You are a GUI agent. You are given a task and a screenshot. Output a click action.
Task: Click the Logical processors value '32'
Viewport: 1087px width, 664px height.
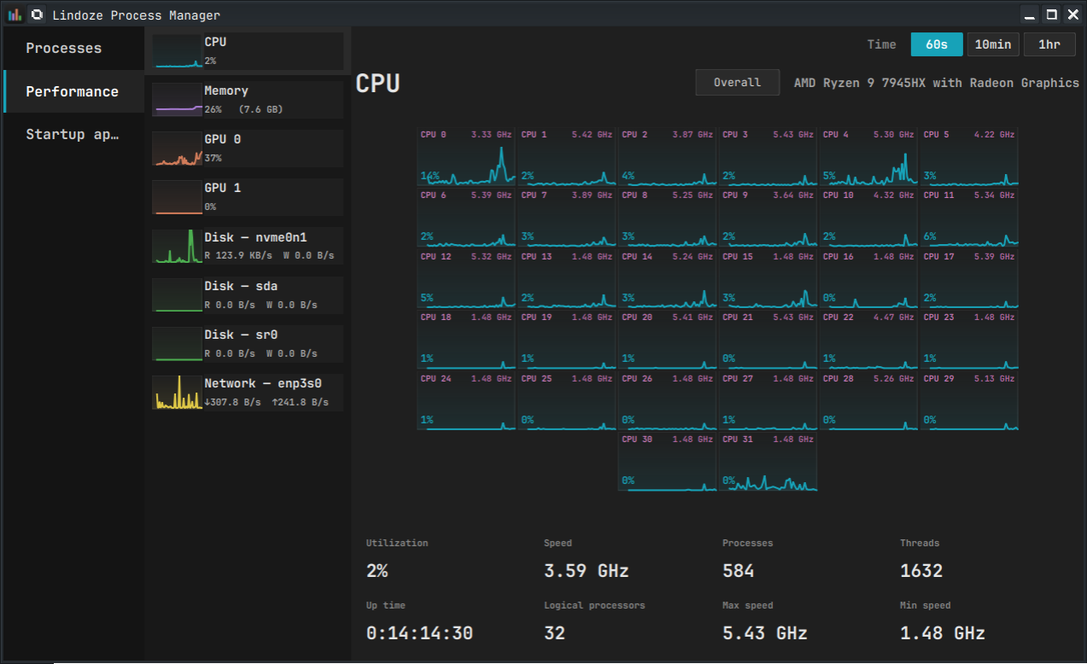point(555,633)
